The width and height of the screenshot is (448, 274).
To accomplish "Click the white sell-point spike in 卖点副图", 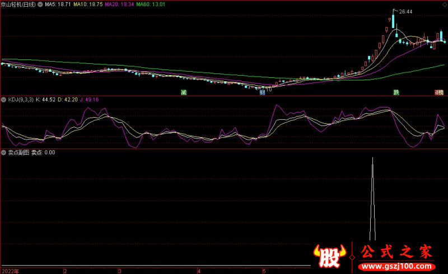I will pyautogui.click(x=372, y=199).
